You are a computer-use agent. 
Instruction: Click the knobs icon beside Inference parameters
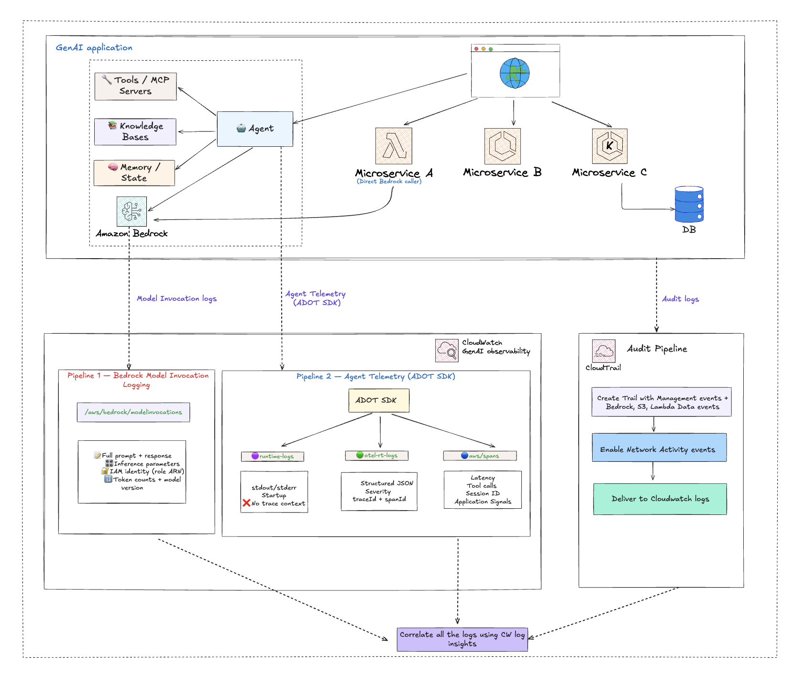(109, 463)
